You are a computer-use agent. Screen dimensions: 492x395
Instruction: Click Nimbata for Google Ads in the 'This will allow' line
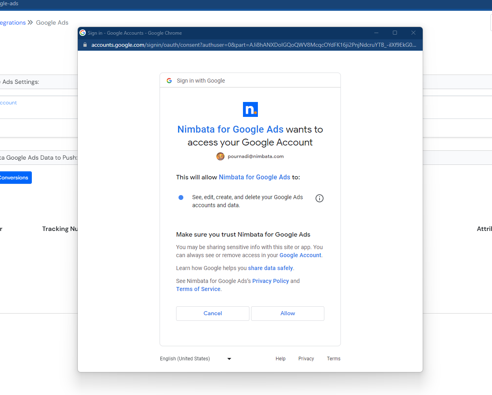tap(254, 177)
